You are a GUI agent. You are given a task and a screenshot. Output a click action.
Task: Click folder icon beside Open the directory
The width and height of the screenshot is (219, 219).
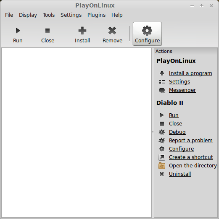(162, 166)
